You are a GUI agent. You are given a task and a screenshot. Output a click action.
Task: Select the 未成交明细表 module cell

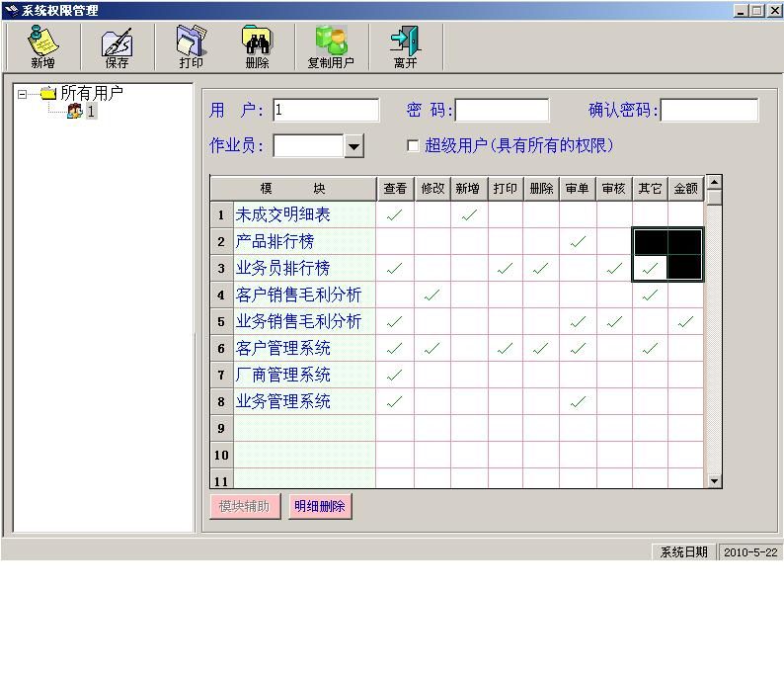click(x=304, y=215)
